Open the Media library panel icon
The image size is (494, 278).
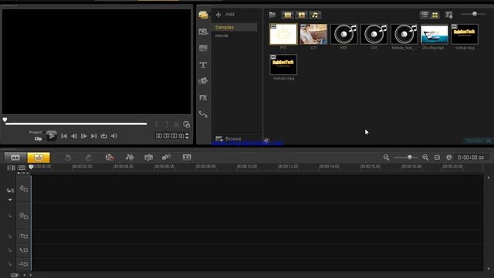(x=203, y=15)
